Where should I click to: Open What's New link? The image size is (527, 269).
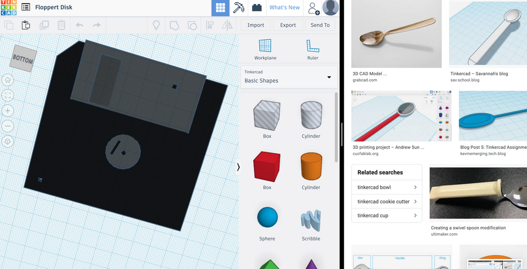click(284, 8)
